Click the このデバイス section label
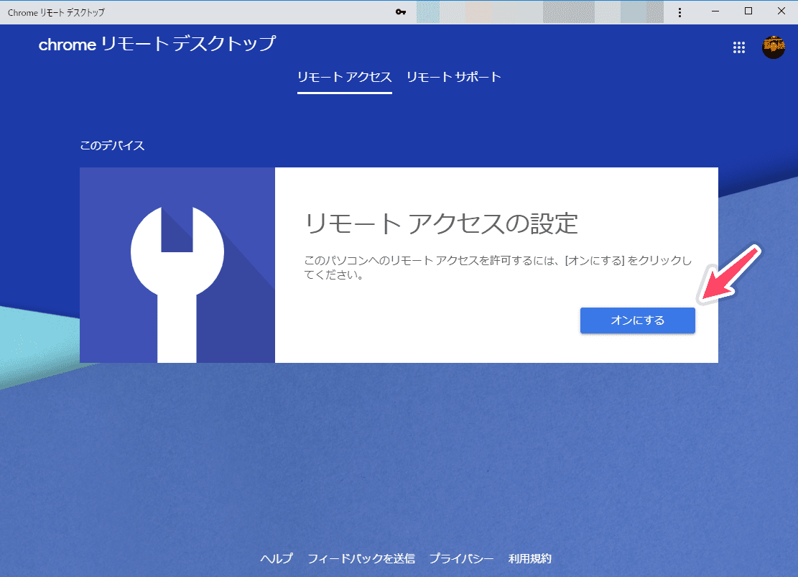Viewport: 798px width, 577px height. 112,146
